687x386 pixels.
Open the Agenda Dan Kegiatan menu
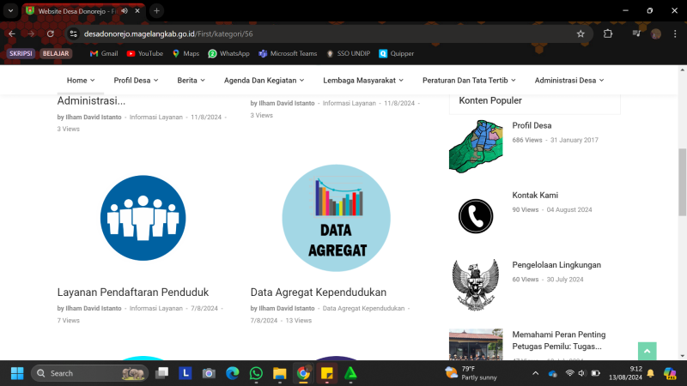point(264,80)
